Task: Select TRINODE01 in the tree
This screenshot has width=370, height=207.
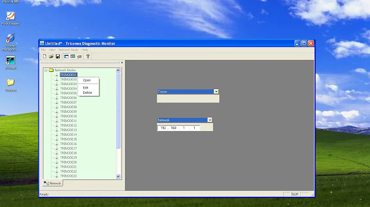Action: click(68, 75)
